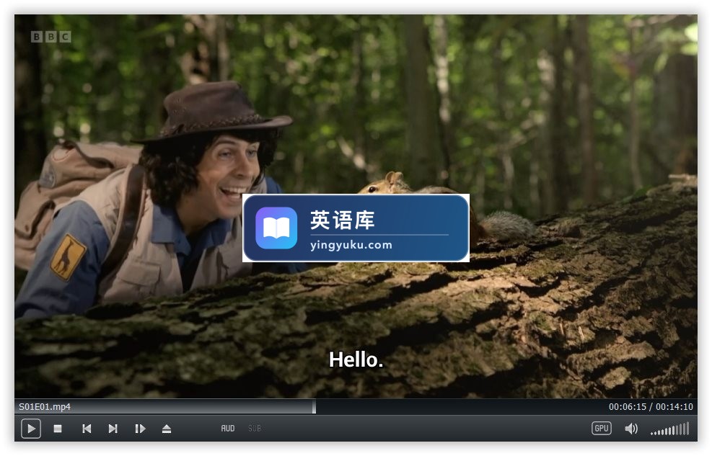Toggle GPU hardware decoding

point(602,429)
